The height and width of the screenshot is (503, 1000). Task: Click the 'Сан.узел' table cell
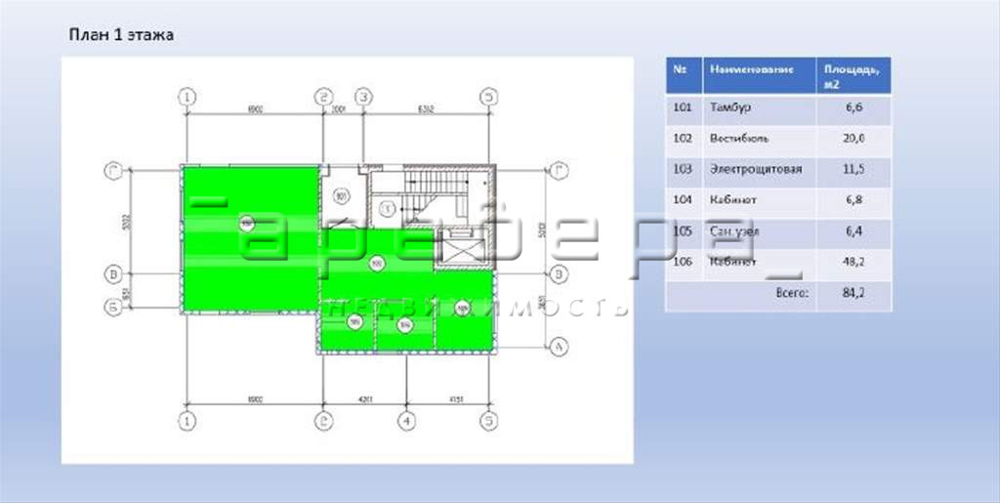(759, 231)
